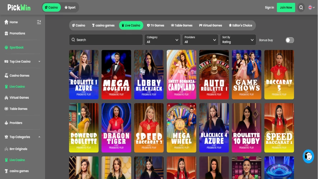Viewport: 318px width, 179px height.
Task: Switch to Sport mode pill
Action: pyautogui.click(x=70, y=8)
